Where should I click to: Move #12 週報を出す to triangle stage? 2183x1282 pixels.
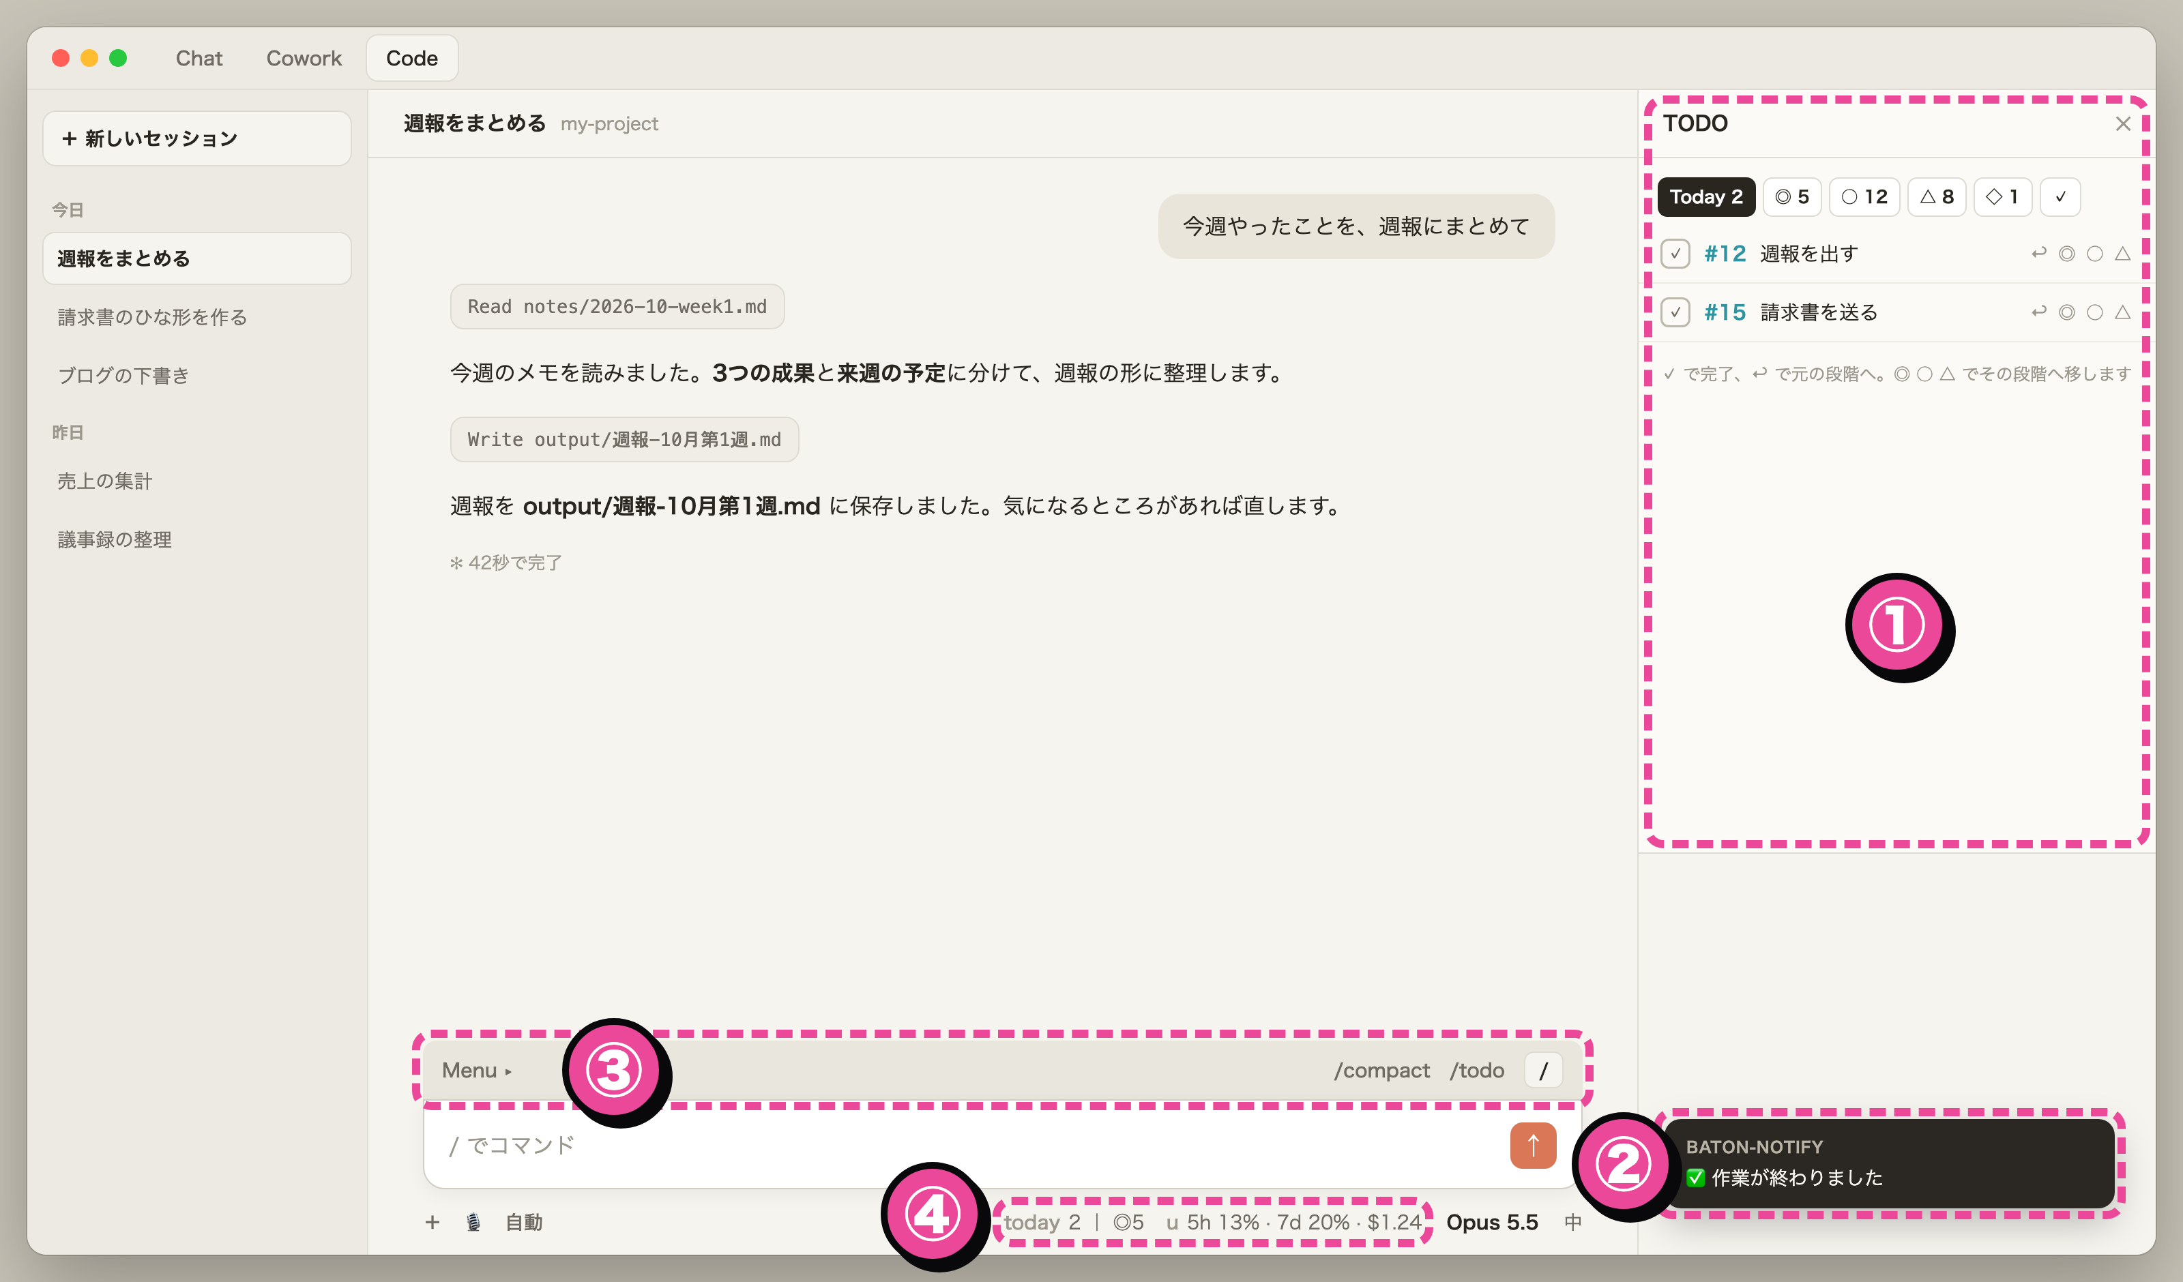pos(2122,254)
